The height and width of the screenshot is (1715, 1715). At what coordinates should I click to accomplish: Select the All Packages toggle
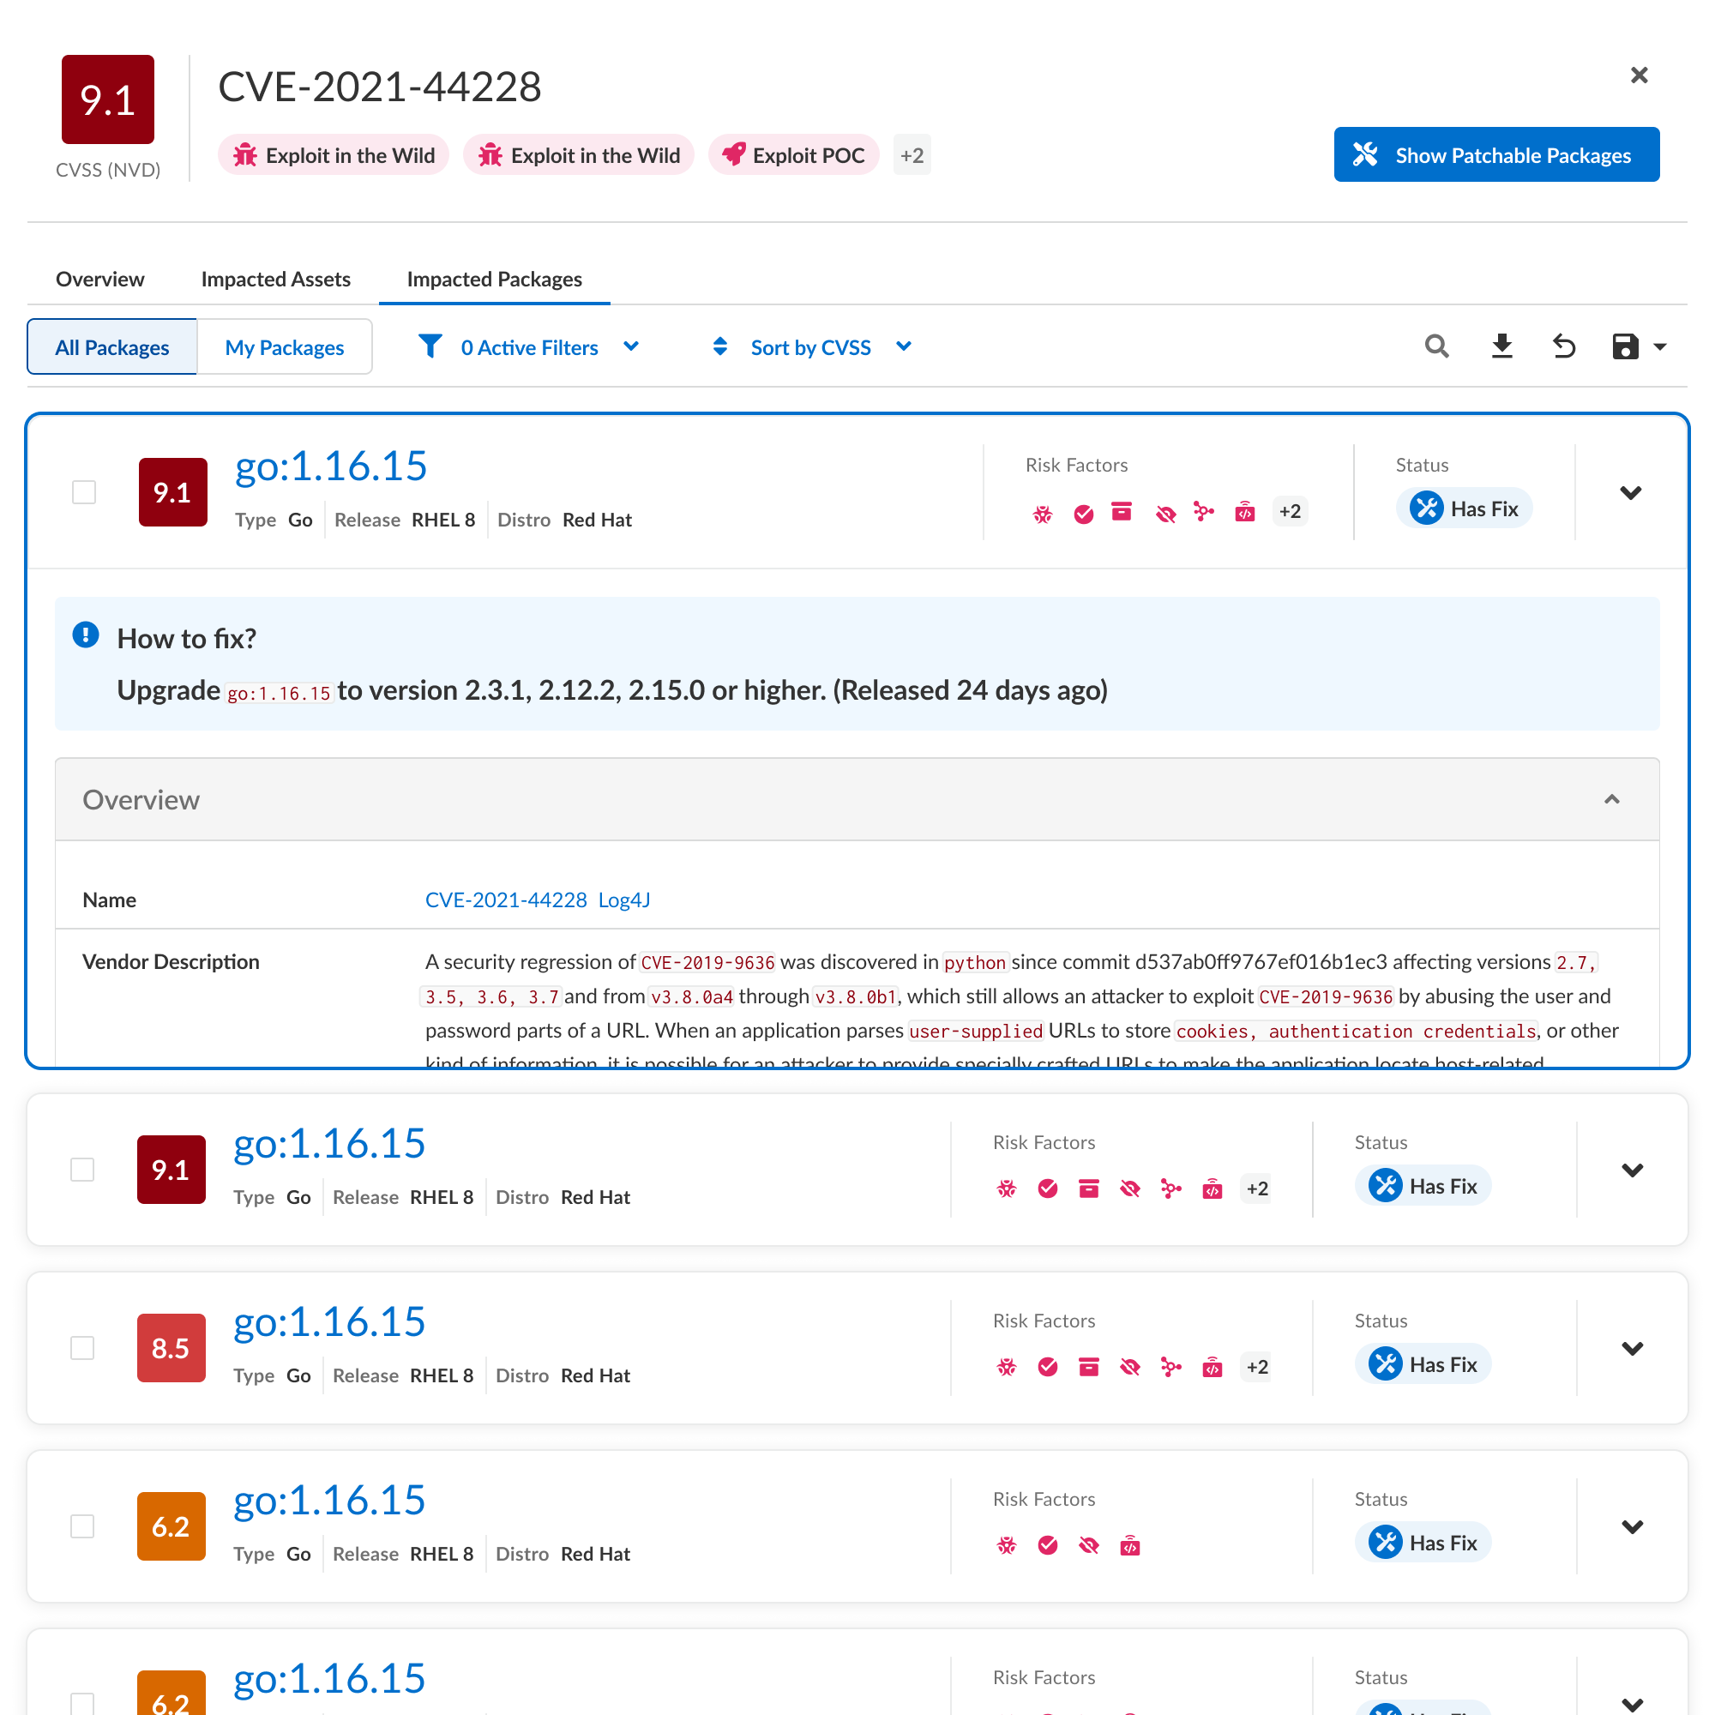111,347
